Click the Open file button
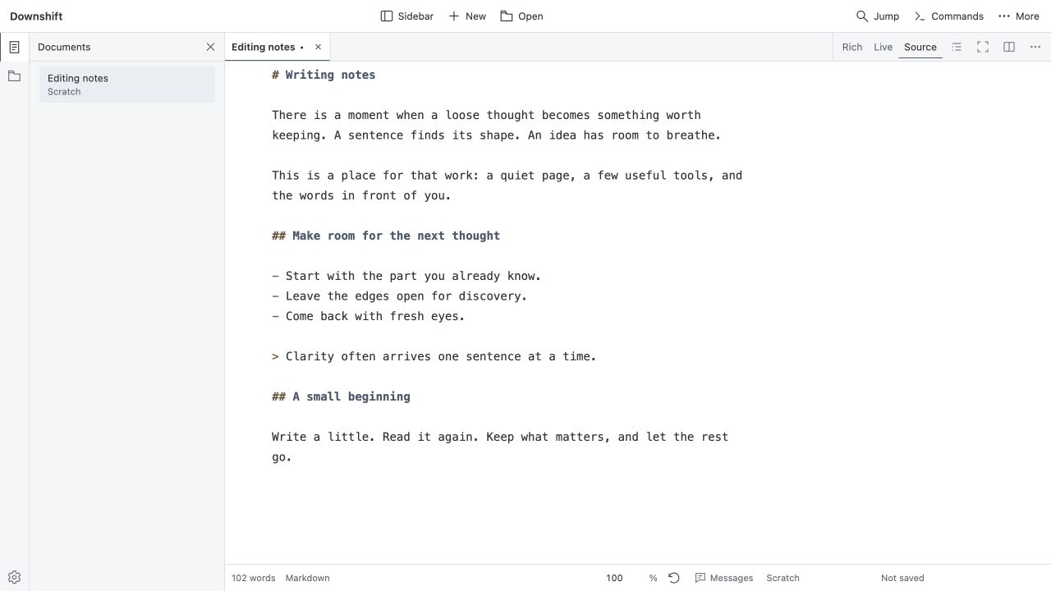The image size is (1051, 591). click(x=521, y=16)
